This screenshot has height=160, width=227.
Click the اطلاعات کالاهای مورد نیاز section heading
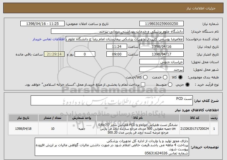point(197,110)
